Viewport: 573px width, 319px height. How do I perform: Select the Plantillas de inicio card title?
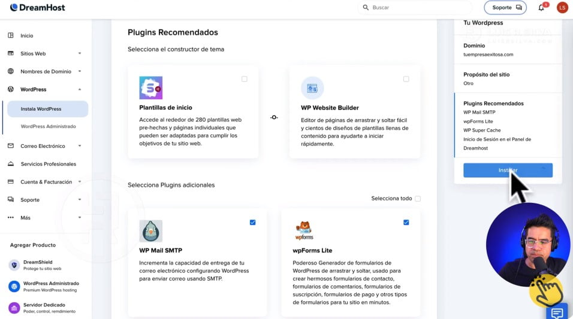[x=165, y=108]
